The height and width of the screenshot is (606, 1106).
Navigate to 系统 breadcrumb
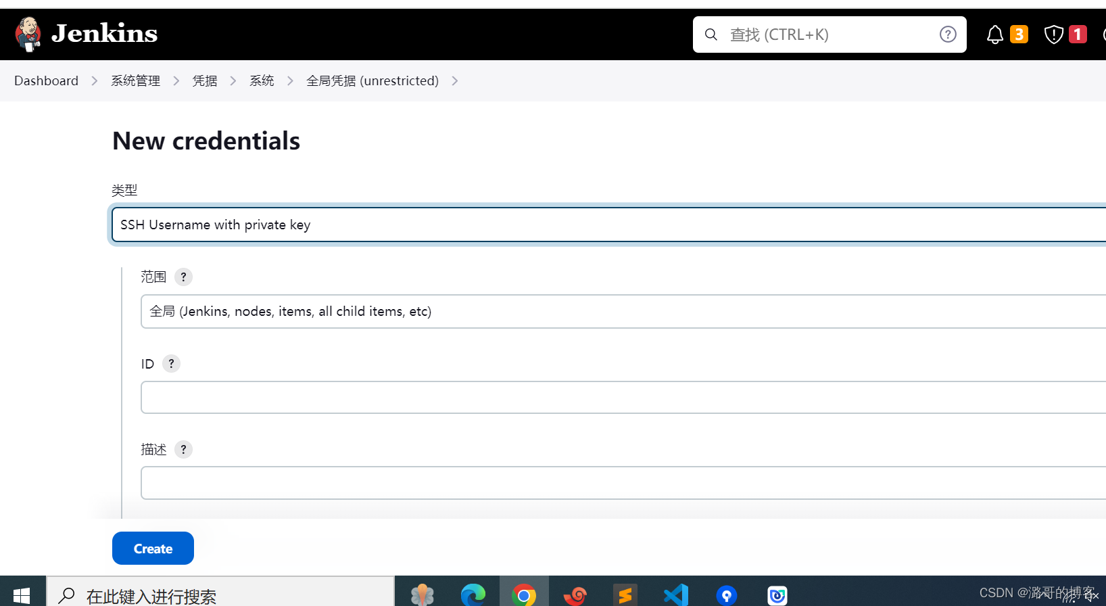click(262, 80)
